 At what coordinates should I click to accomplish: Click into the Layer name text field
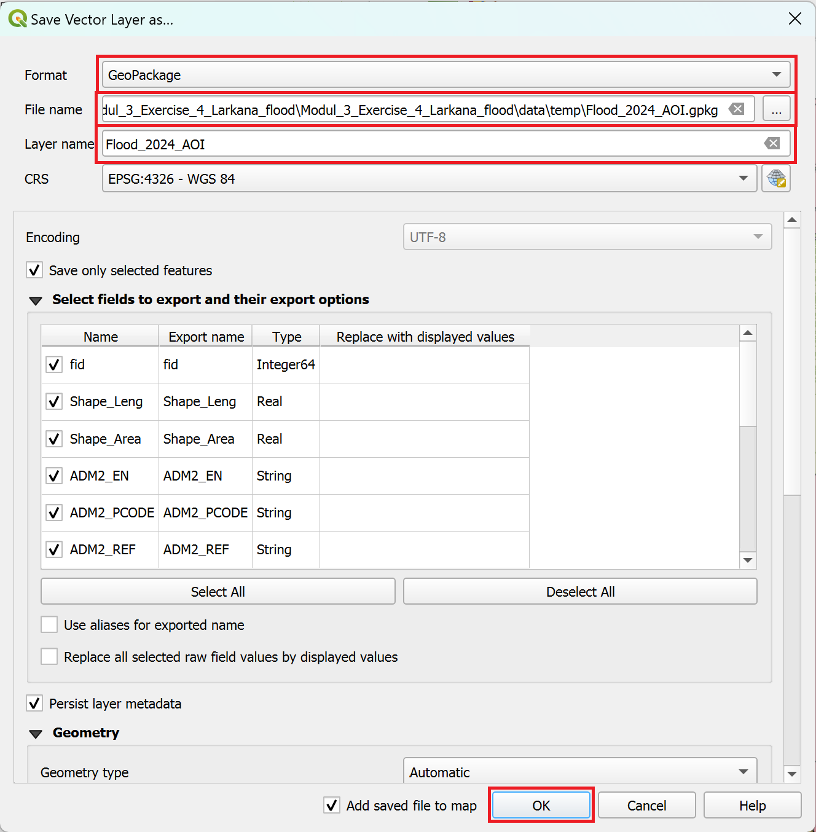click(430, 144)
